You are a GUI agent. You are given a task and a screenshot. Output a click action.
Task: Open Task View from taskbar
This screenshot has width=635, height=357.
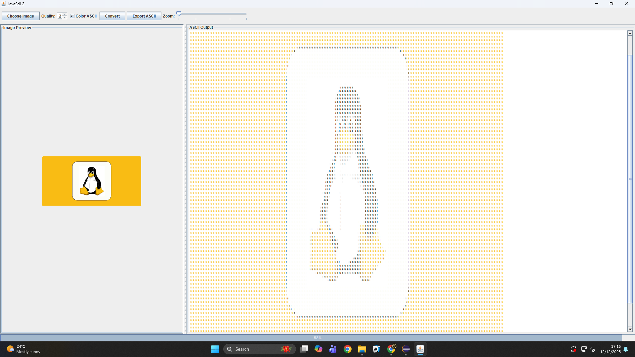304,349
